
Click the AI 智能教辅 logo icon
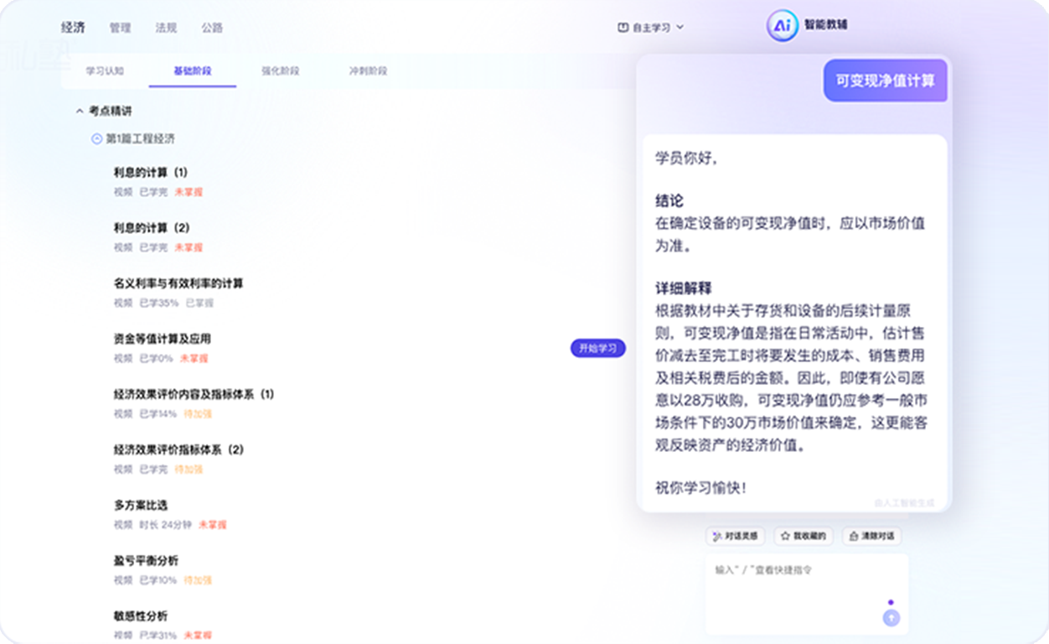782,26
